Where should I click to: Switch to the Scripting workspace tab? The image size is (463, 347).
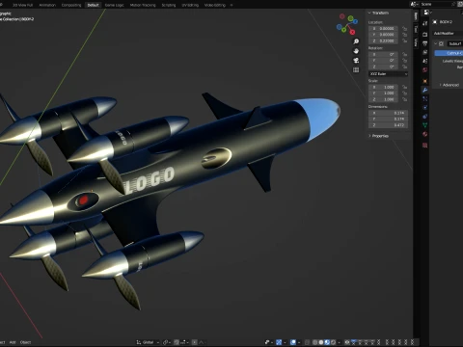coord(169,5)
